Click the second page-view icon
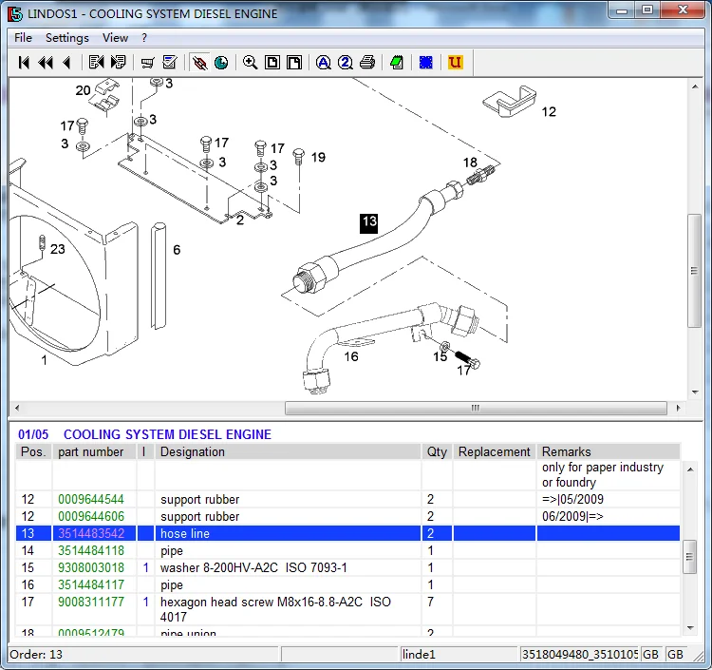 294,63
